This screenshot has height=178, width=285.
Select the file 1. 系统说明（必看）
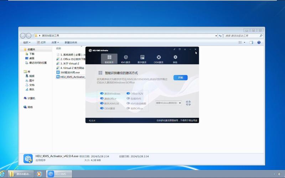click(x=71, y=55)
